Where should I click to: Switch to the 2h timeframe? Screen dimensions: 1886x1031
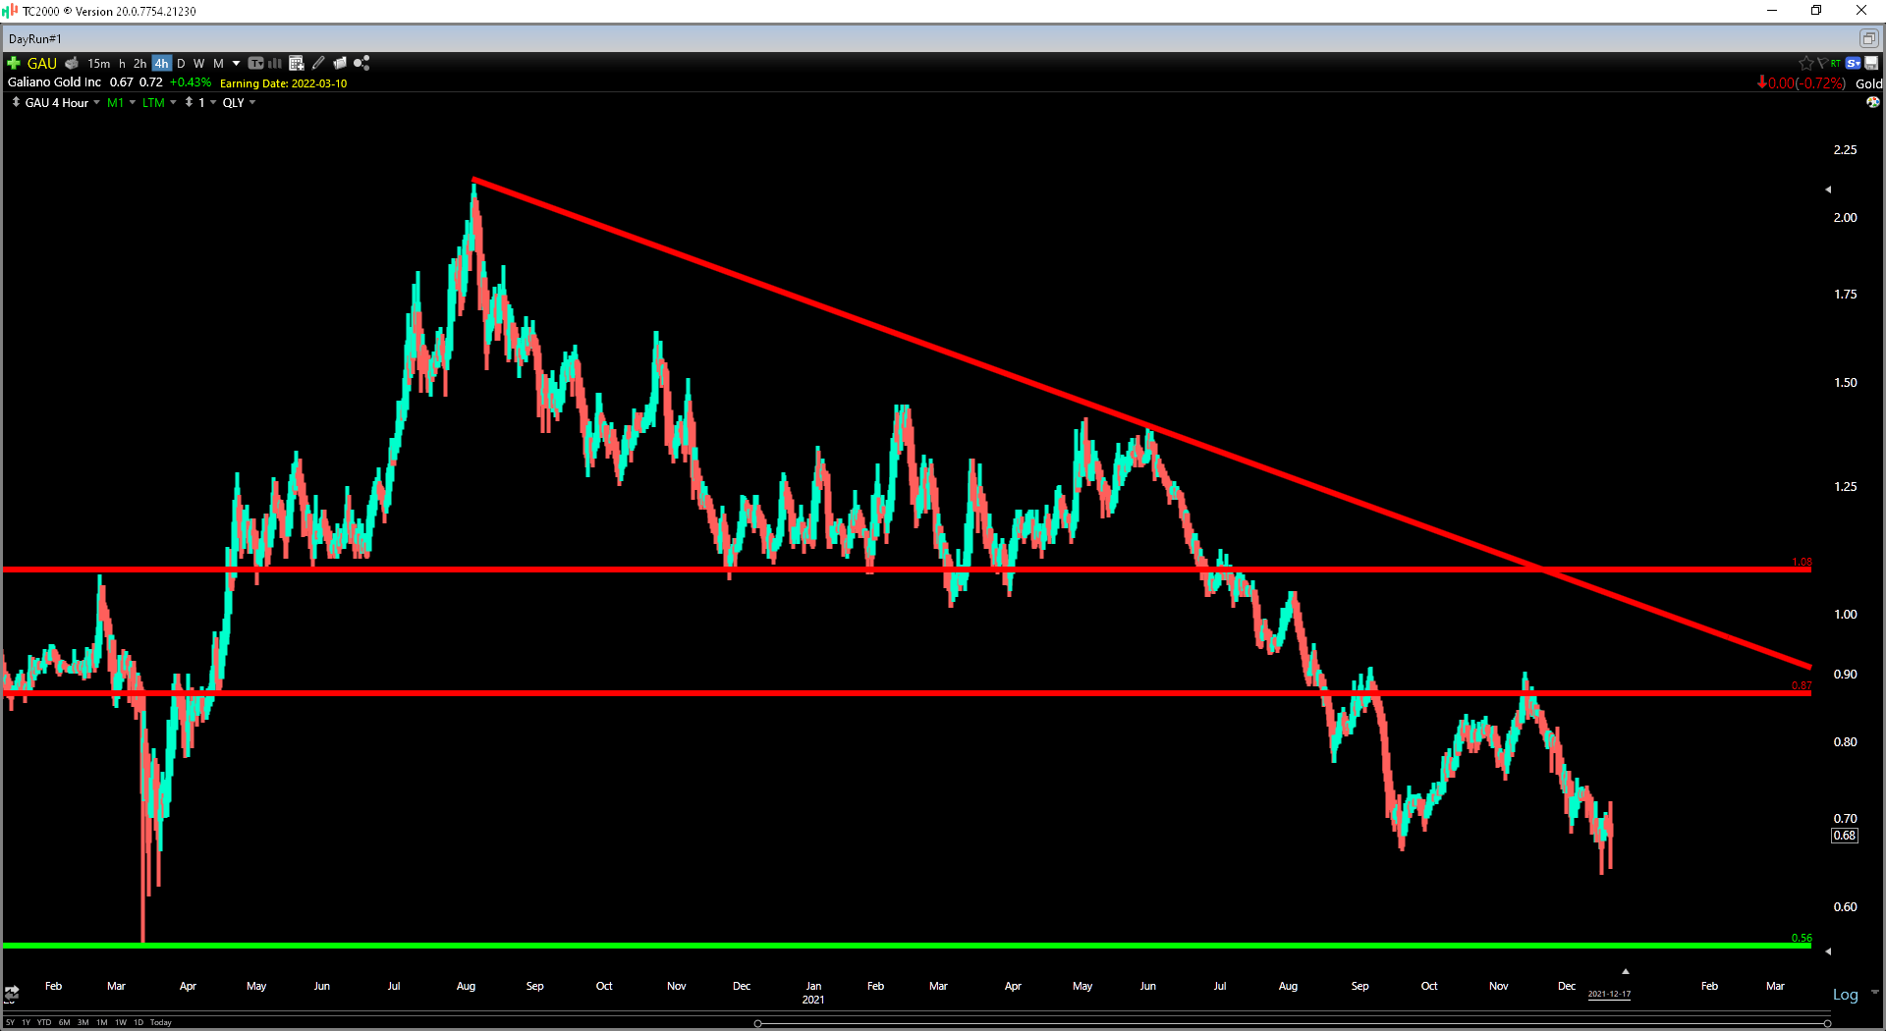[140, 63]
